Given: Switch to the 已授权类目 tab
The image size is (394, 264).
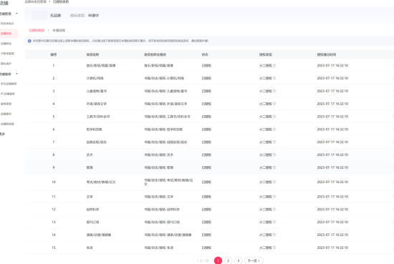Looking at the screenshot, I should pyautogui.click(x=37, y=30).
